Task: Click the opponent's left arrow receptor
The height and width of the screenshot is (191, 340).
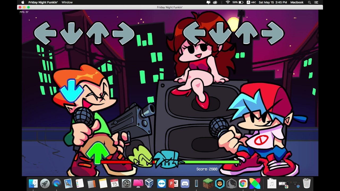Action: pos(45,33)
